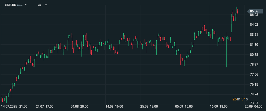The height and width of the screenshot is (111, 266).
Task: Click the 78.97 price axis label
Action: click(x=254, y=64)
